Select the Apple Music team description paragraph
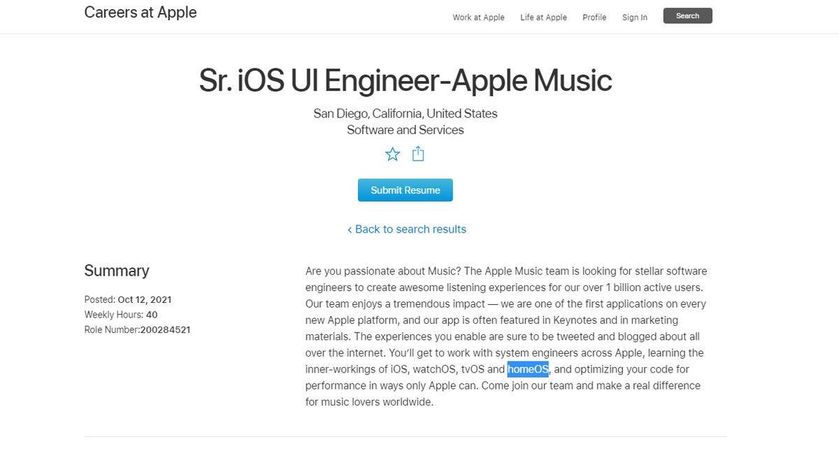 [x=503, y=336]
